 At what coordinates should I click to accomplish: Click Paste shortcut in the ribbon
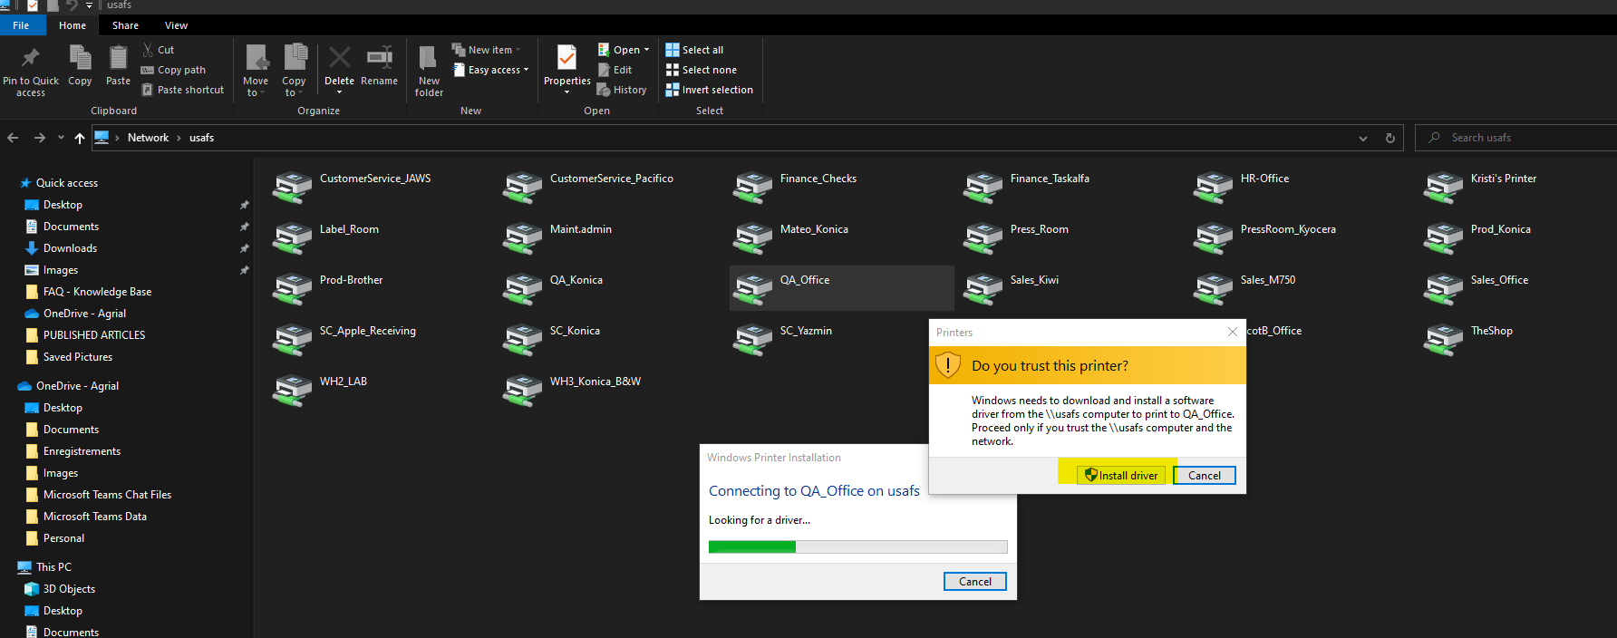click(x=182, y=90)
